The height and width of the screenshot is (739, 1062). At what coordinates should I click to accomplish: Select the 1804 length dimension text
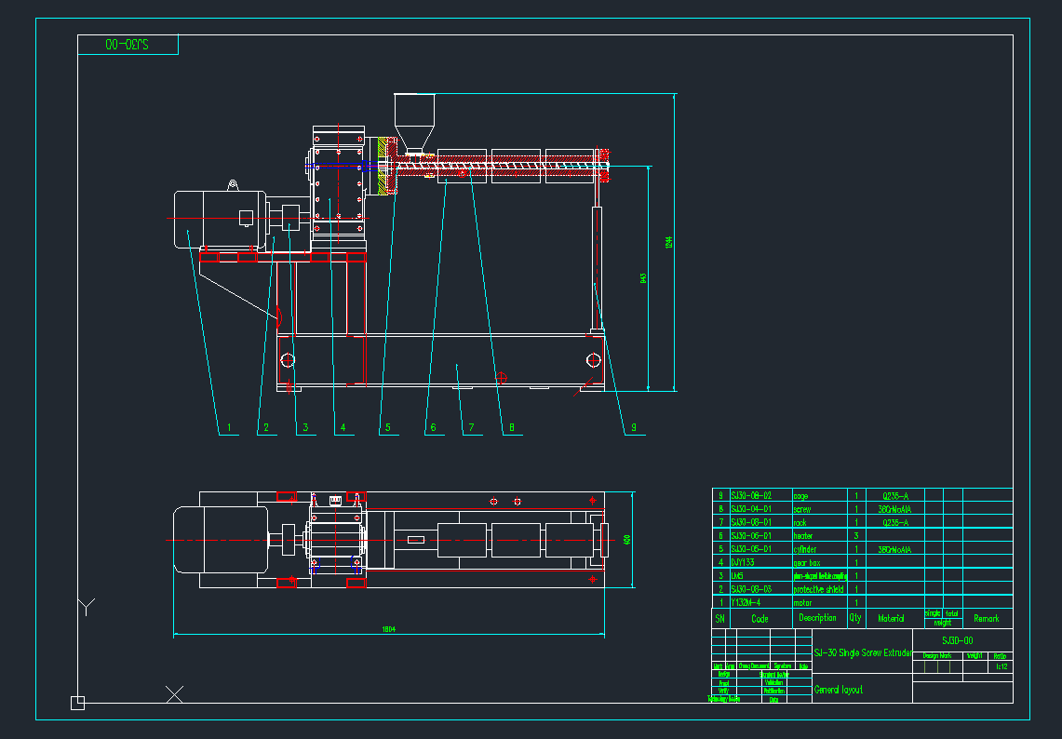point(389,630)
